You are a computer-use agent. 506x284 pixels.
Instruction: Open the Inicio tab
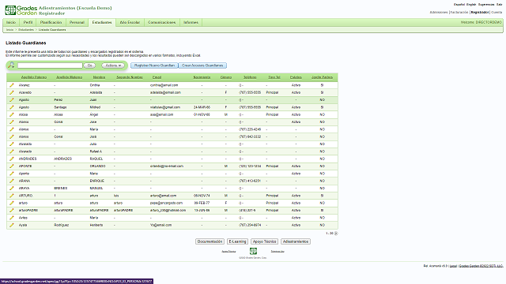[11, 23]
